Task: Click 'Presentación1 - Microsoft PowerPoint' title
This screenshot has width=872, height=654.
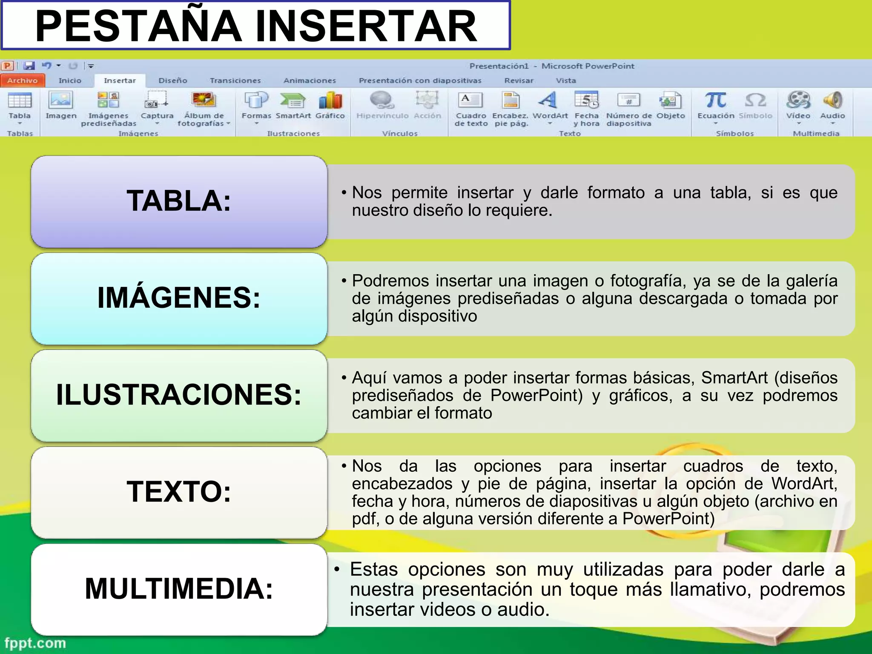Action: coord(552,66)
